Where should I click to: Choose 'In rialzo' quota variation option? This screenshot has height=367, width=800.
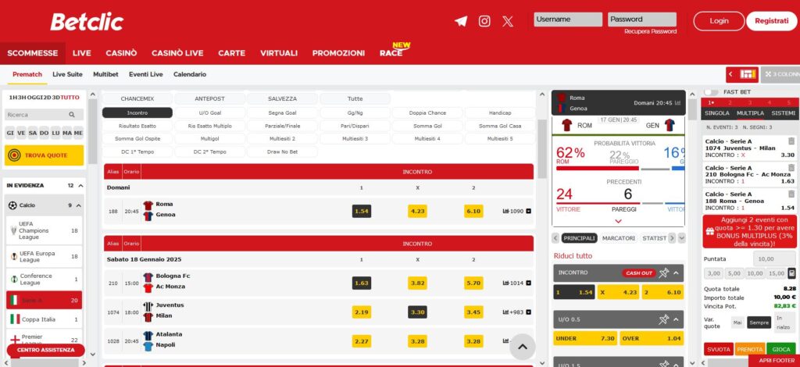[783, 322]
